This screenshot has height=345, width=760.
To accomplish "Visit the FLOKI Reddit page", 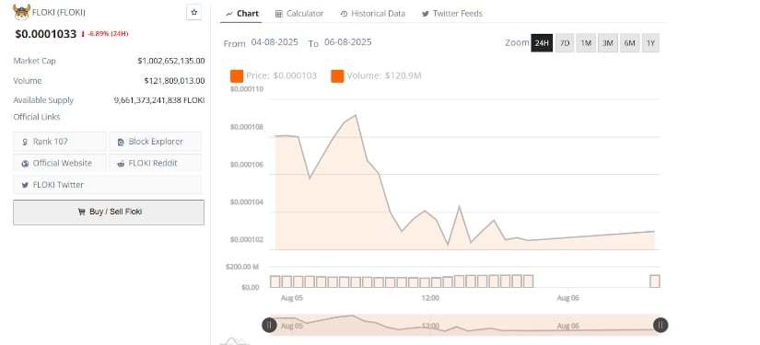I will point(155,163).
